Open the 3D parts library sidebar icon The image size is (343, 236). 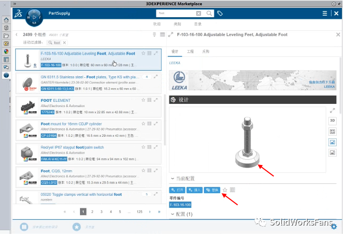click(x=6, y=28)
